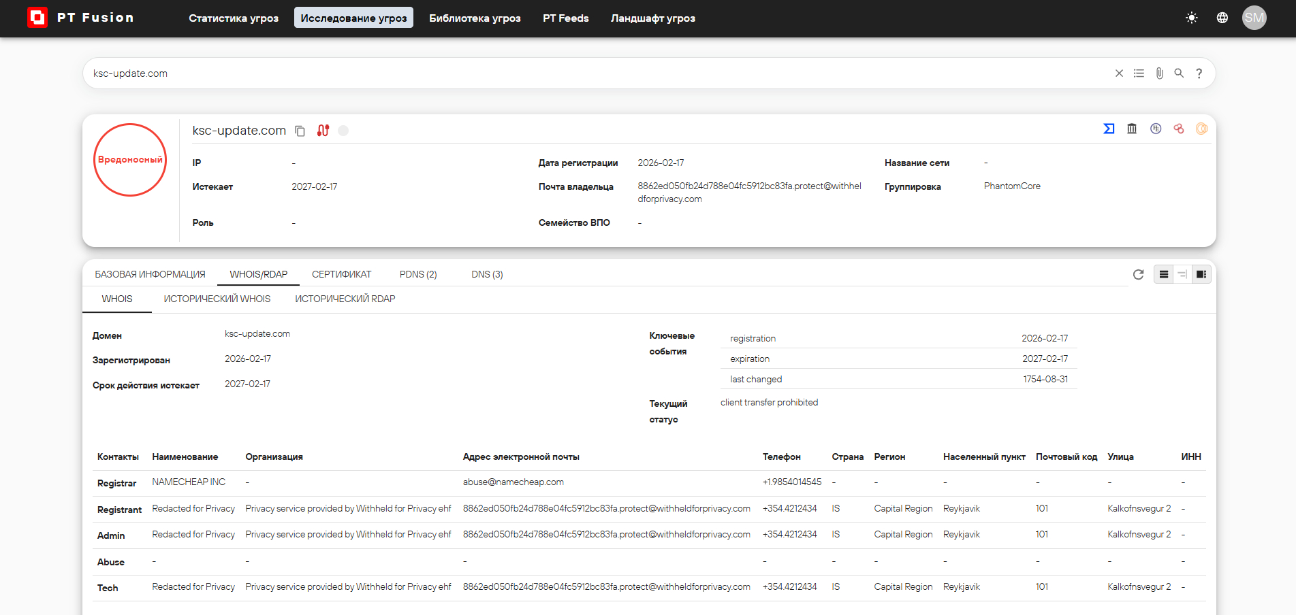Image resolution: width=1296 pixels, height=615 pixels.
Task: Click the PhantomCore grouping link
Action: tap(1012, 186)
